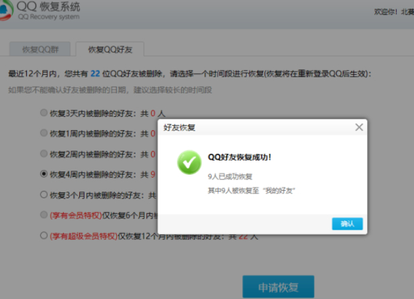This screenshot has height=299, width=414.
Task: Click the QQ 恢复系统 title text
Action: tap(48, 6)
